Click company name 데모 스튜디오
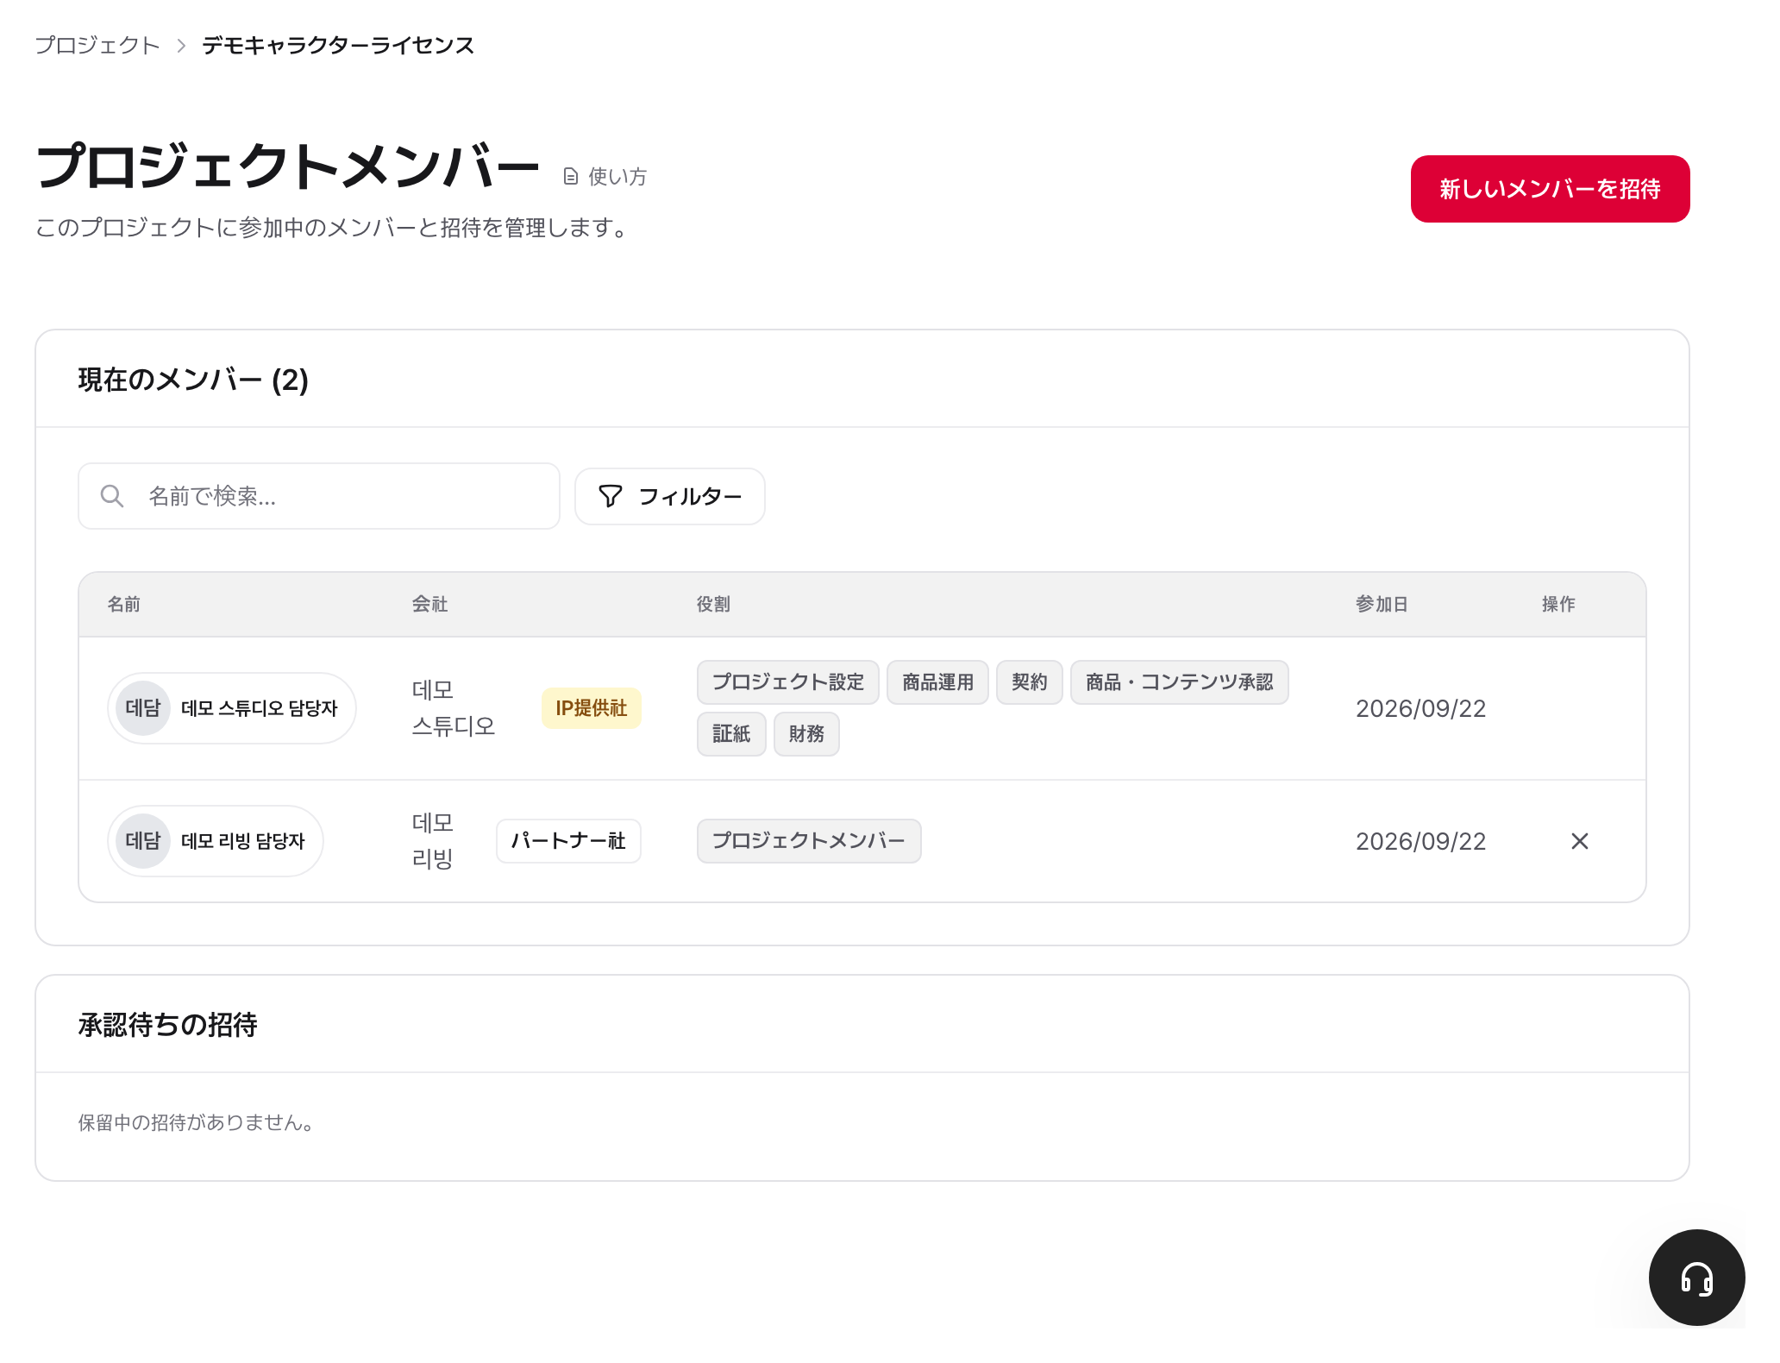The height and width of the screenshot is (1363, 1780). tap(454, 708)
